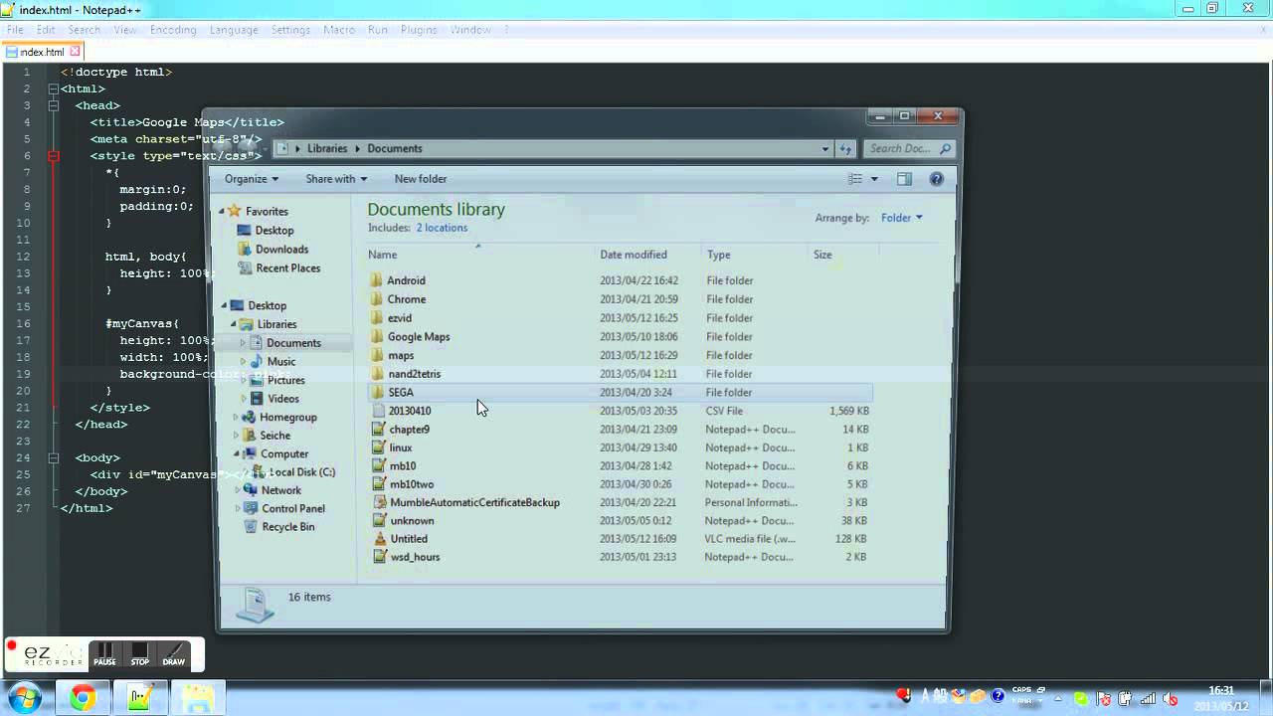
Task: Click the ezvid recorder DRAW icon
Action: pos(174,654)
